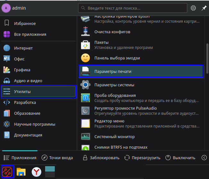The width and height of the screenshot is (209, 179).
Task: Click the Заблокировать button
Action: point(101,158)
